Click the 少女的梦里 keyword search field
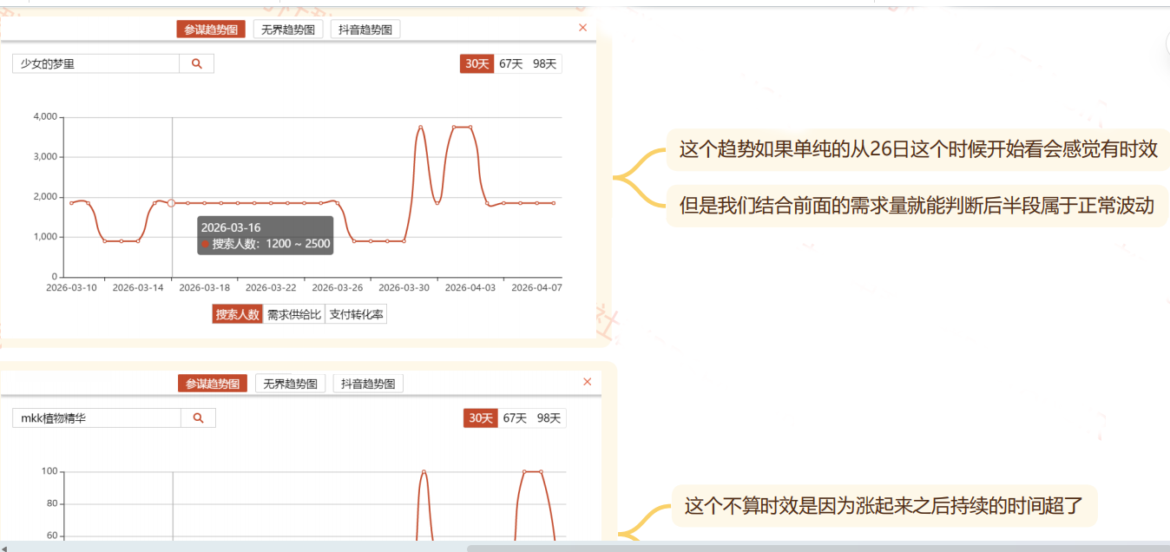Viewport: 1170px width, 552px height. [95, 63]
